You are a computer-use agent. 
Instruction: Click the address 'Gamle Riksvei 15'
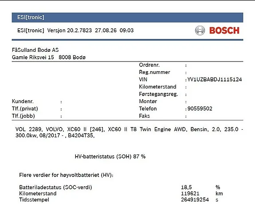(x=33, y=57)
